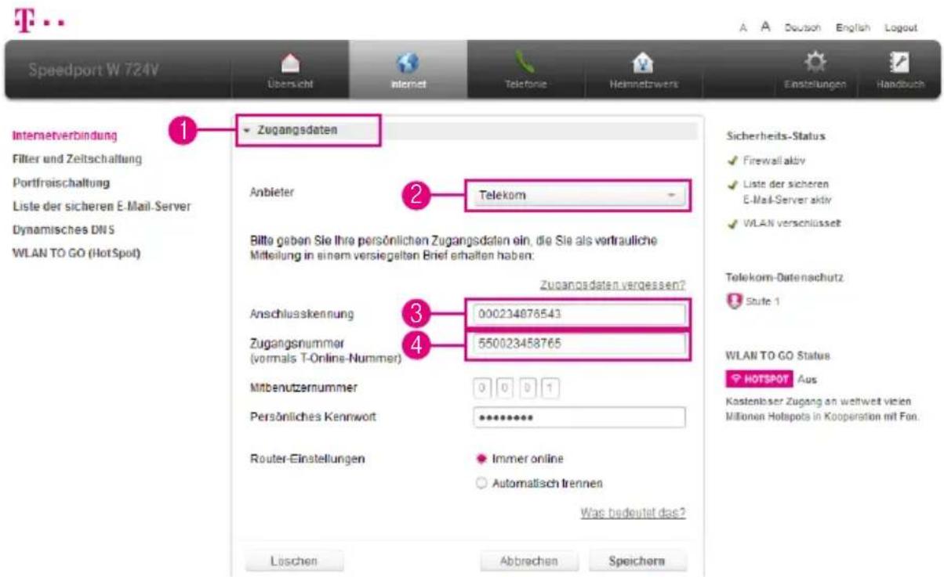Select the Automatisch trennen radio button
The width and height of the screenshot is (944, 577).
click(x=481, y=482)
